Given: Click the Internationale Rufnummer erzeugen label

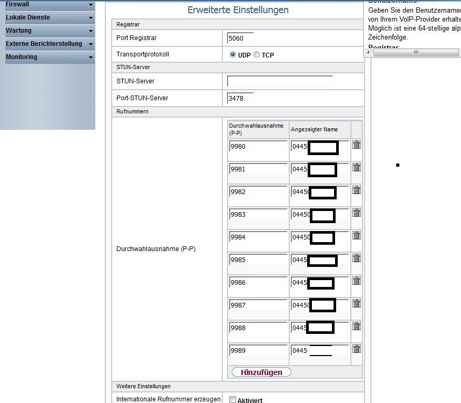Looking at the screenshot, I should (x=168, y=399).
